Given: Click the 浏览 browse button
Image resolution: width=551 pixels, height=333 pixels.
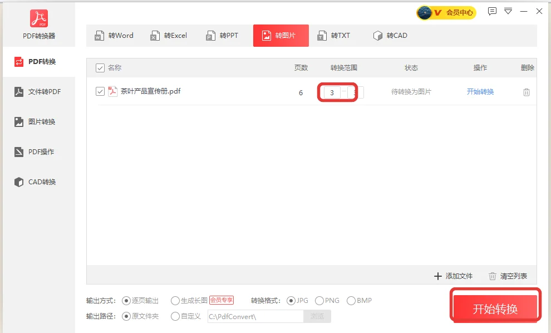Looking at the screenshot, I should [317, 316].
